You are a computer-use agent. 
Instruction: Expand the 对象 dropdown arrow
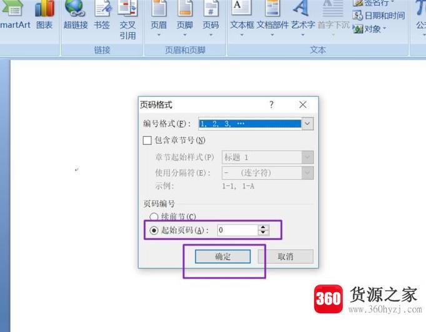(384, 28)
